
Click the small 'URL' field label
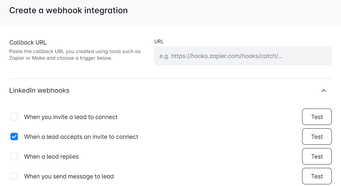[159, 42]
